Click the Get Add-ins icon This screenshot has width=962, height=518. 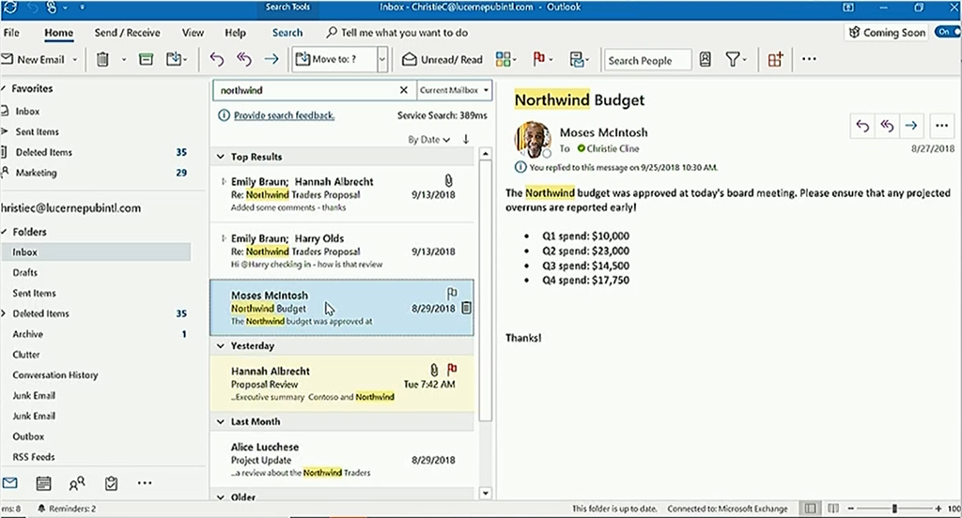coord(775,59)
